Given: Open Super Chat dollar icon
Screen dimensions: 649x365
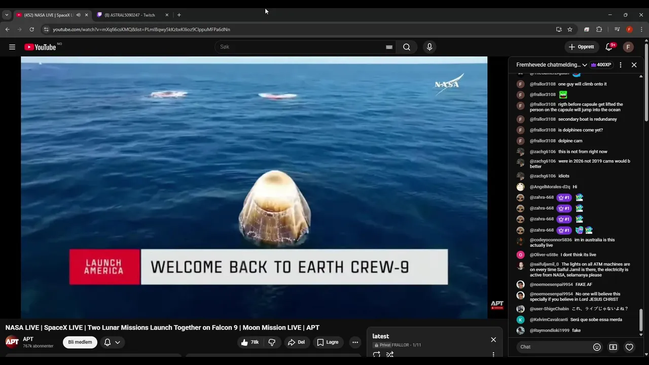Looking at the screenshot, I should point(613,347).
